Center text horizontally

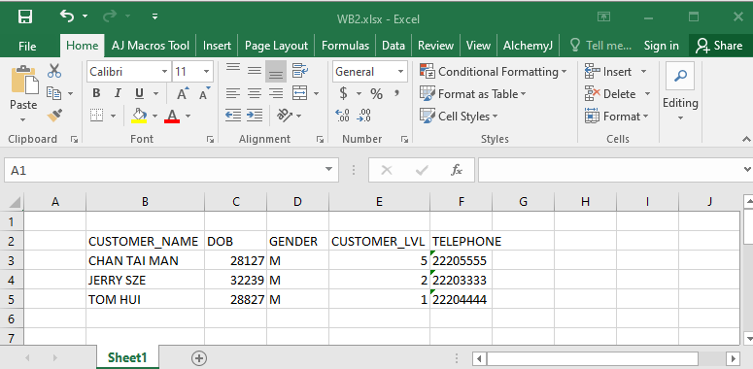pos(255,93)
